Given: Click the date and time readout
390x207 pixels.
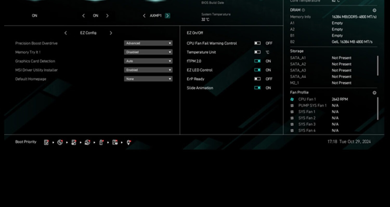Looking at the screenshot, I should 349,142.
